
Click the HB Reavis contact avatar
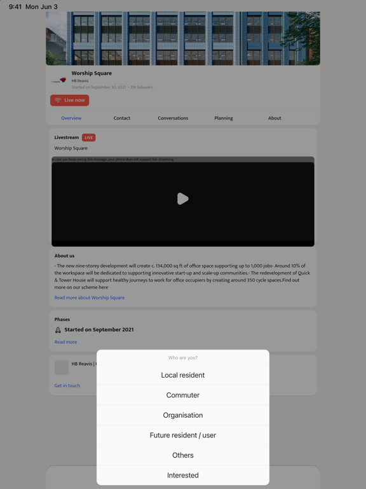click(62, 367)
